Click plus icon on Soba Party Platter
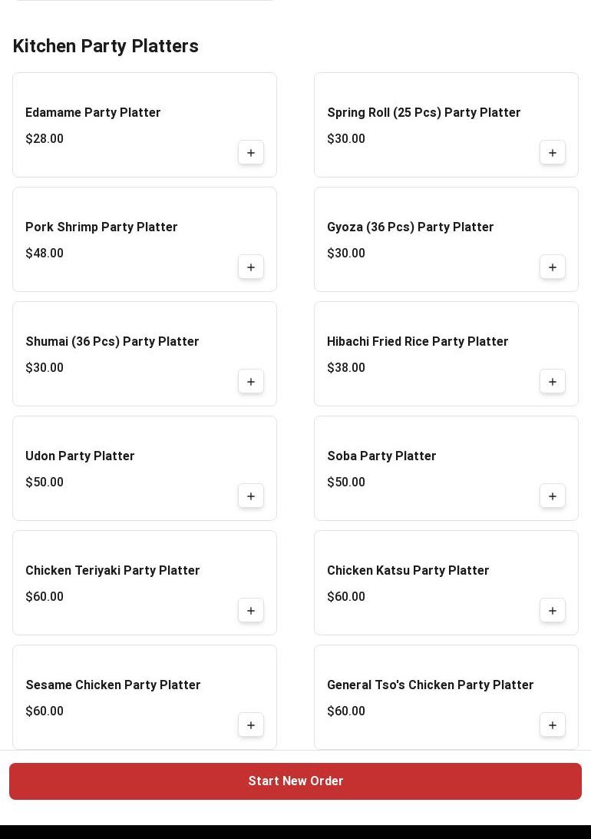 point(553,496)
